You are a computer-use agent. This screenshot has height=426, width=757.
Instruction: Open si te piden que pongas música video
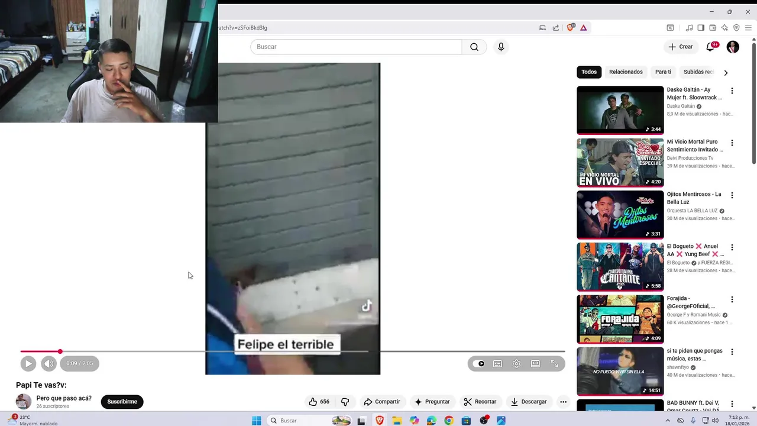pyautogui.click(x=620, y=372)
